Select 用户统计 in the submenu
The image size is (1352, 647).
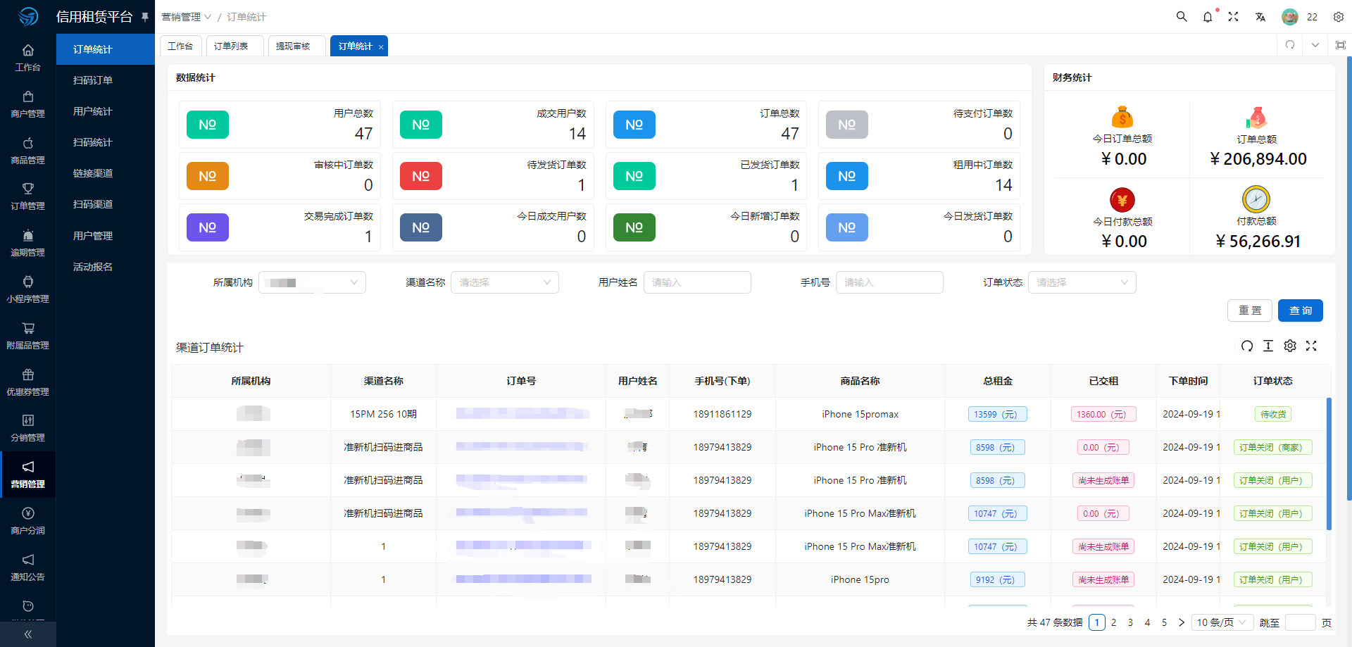(x=106, y=111)
